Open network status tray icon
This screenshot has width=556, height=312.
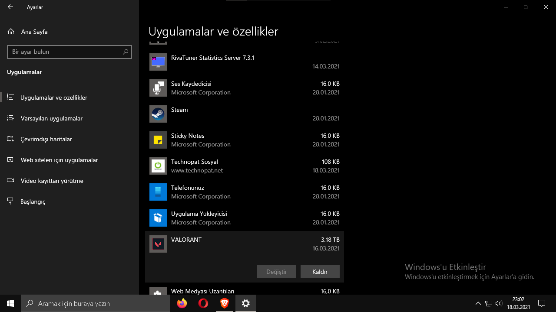point(489,303)
